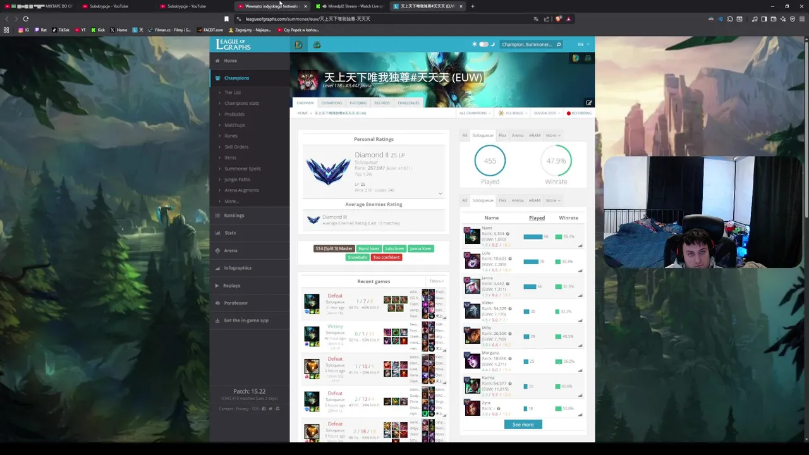809x455 pixels.
Task: Open the Season 2025 dropdown
Action: [x=547, y=113]
